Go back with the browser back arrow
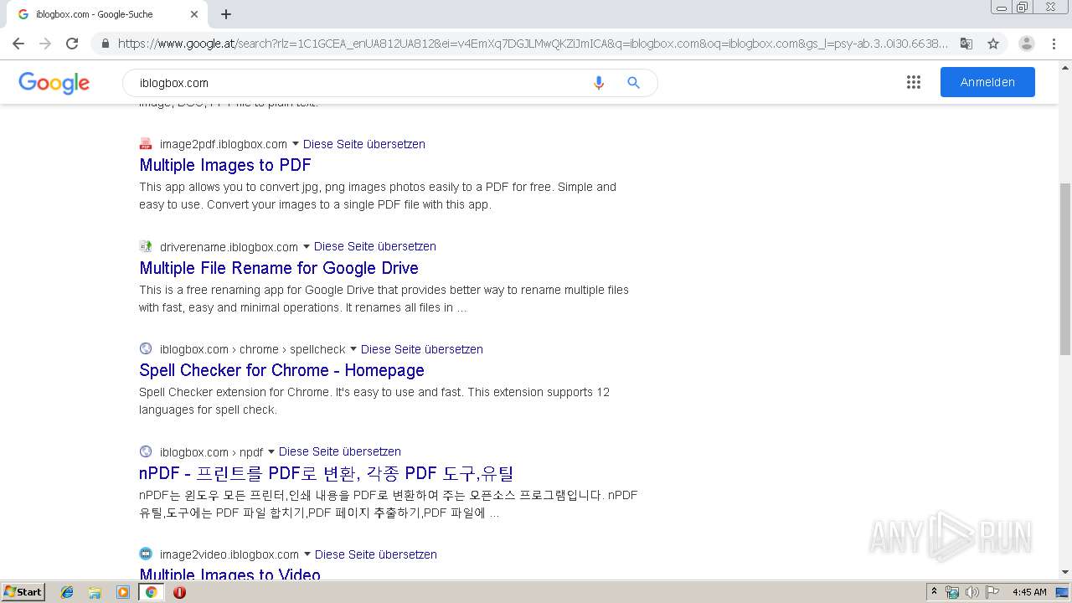 point(18,44)
